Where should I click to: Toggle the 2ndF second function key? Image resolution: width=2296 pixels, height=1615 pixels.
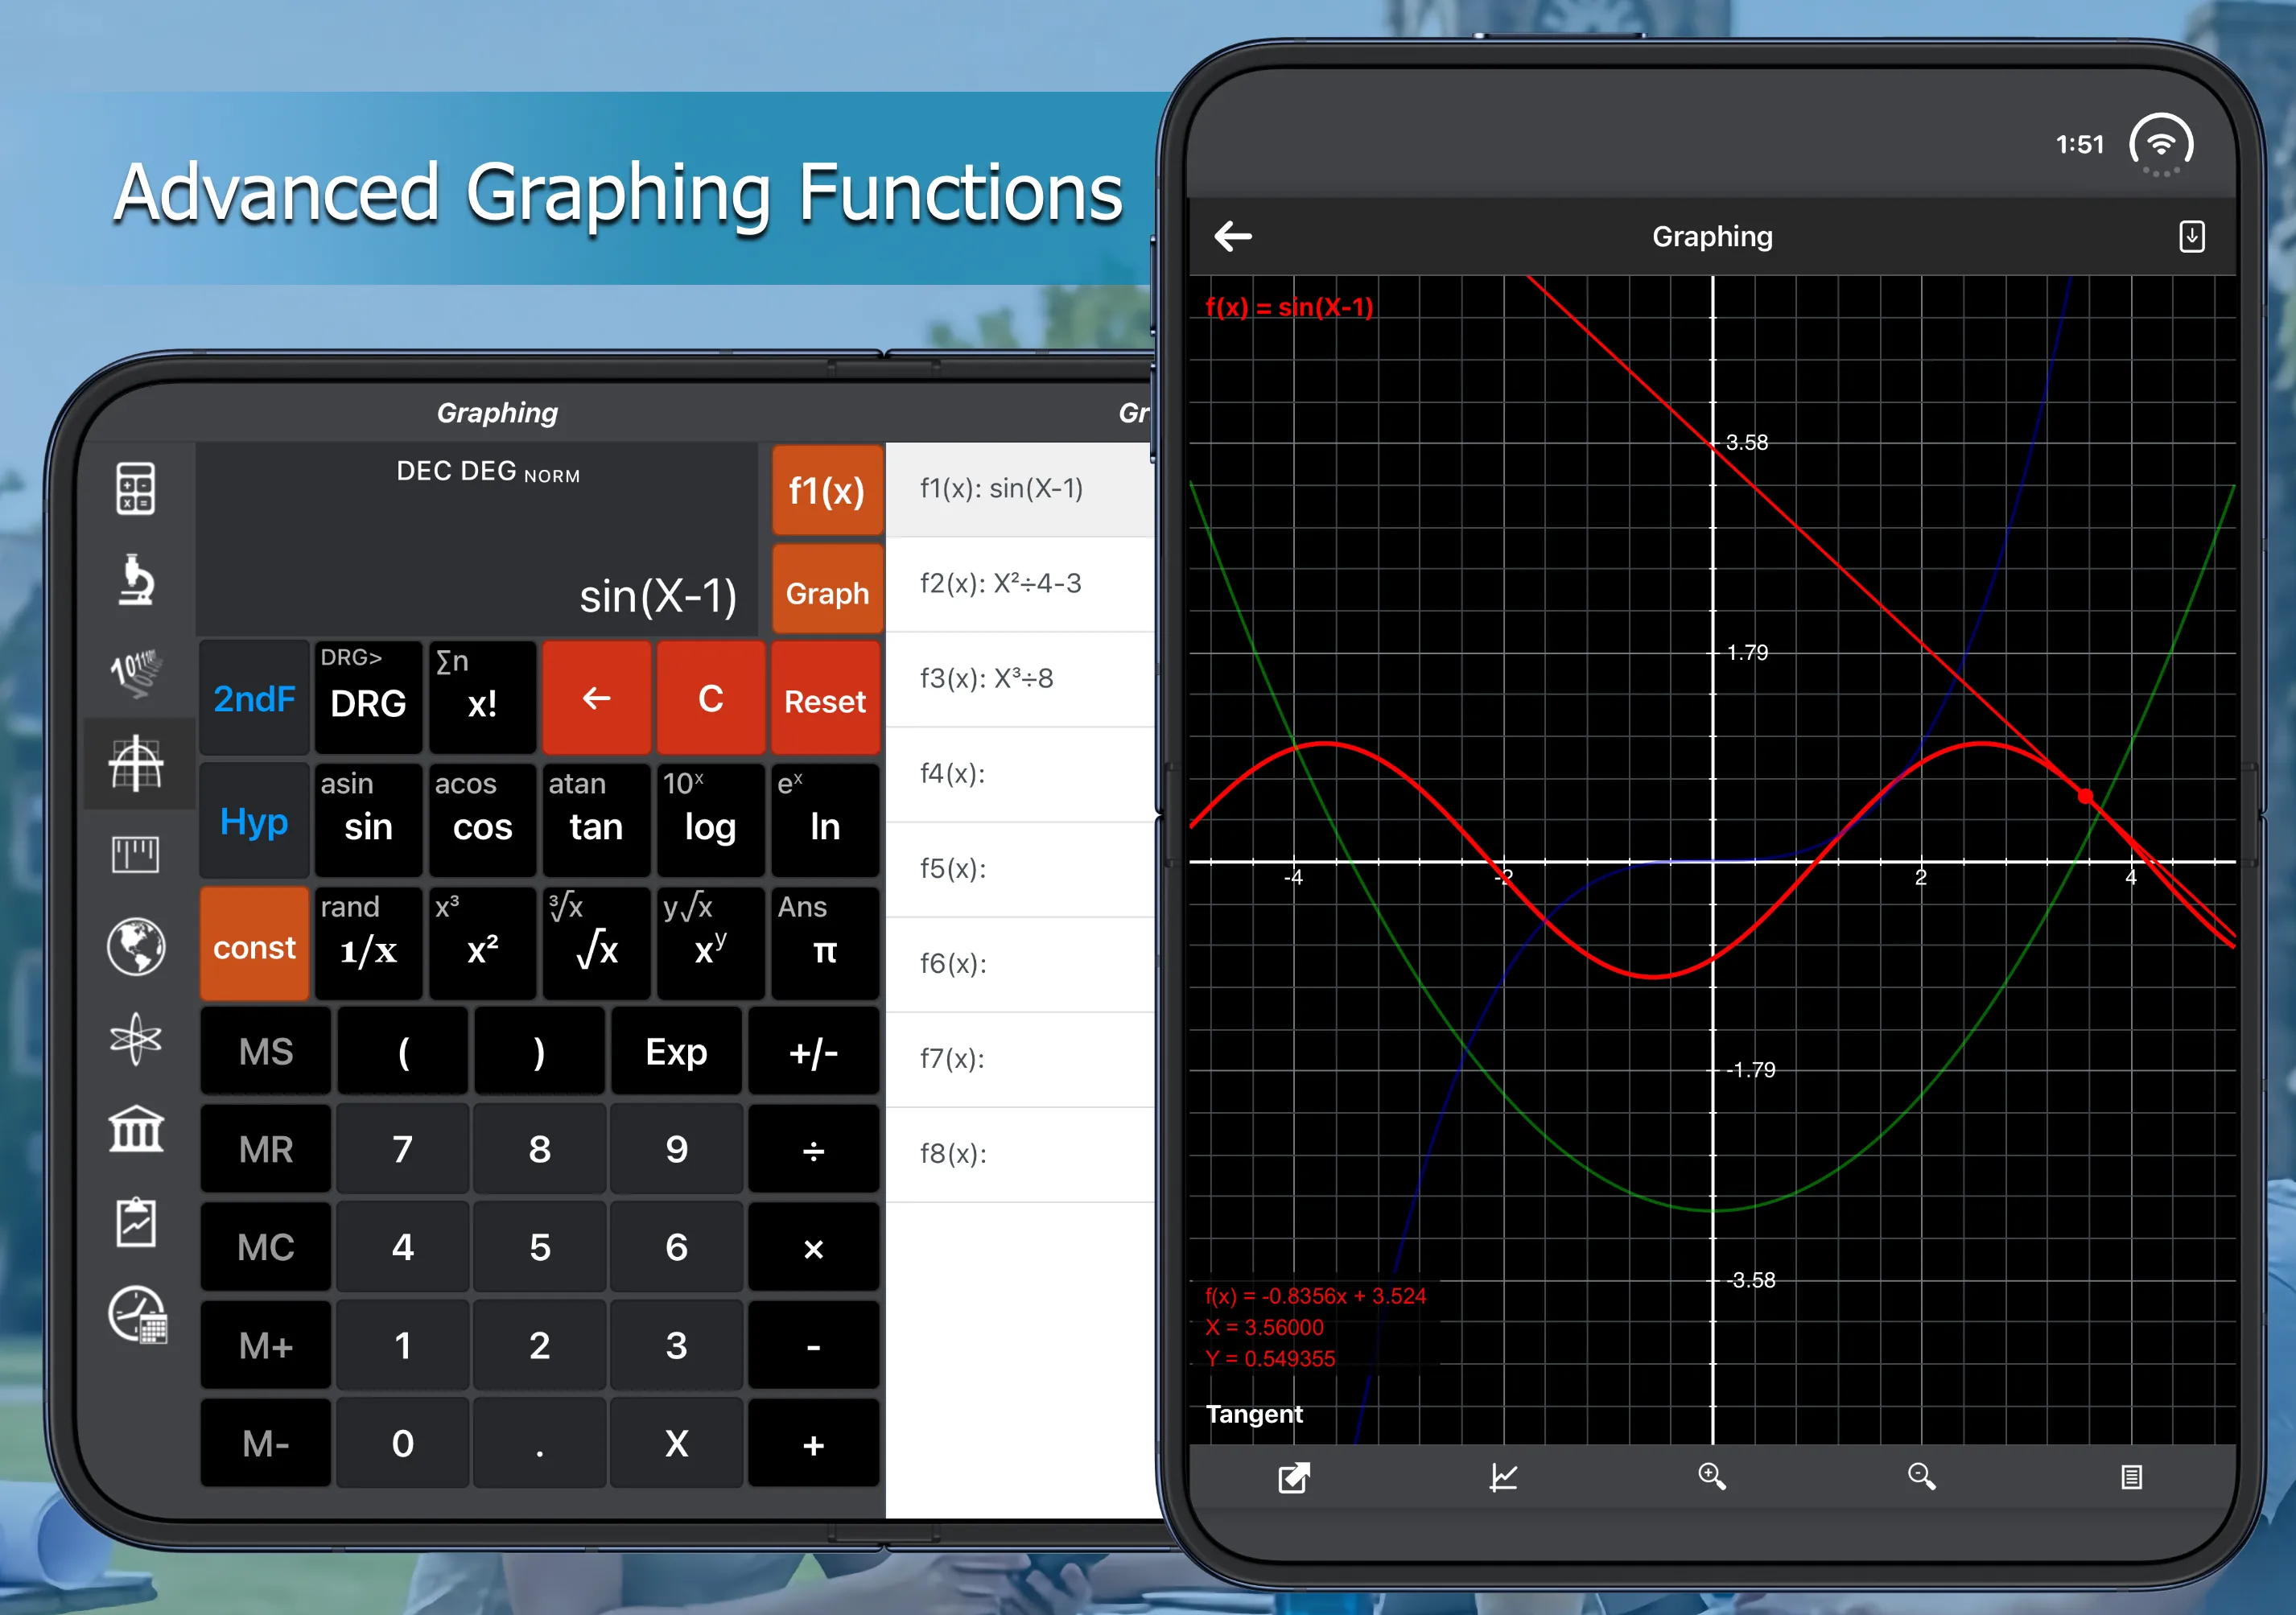[x=254, y=698]
